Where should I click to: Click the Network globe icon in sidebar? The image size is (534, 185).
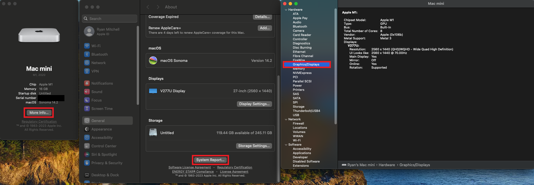[87, 63]
